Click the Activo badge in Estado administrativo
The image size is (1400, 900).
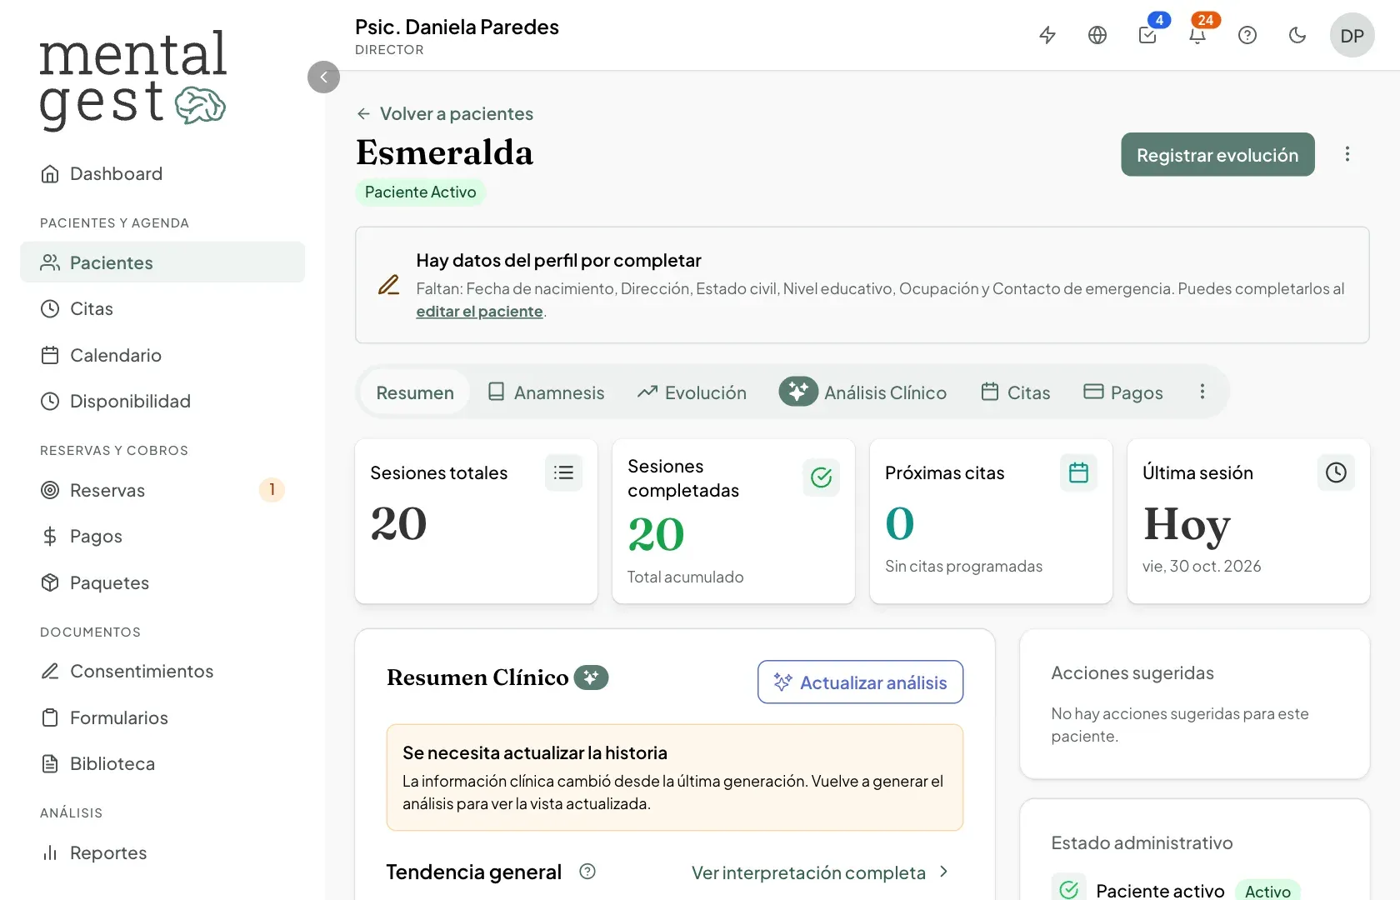(x=1267, y=891)
